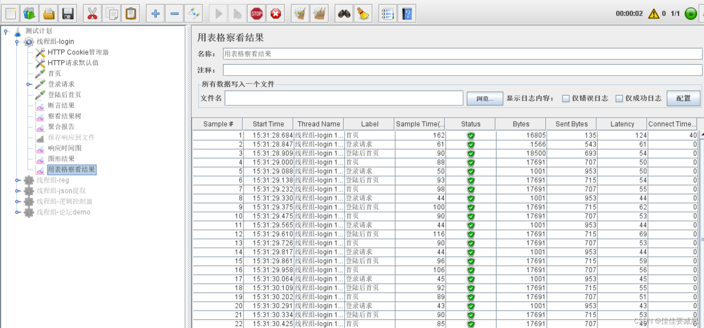This screenshot has height=328, width=704.
Task: Clear all results with double broom icon
Action: (319, 14)
